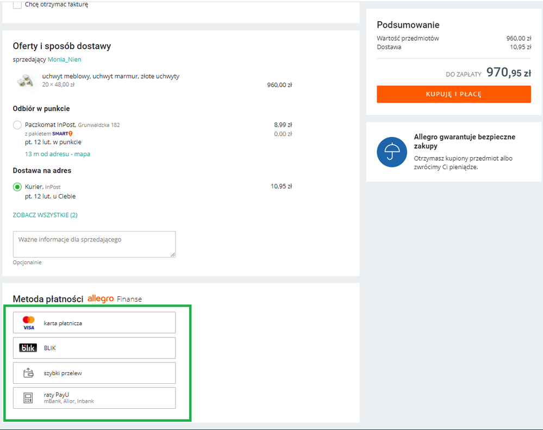This screenshot has width=543, height=430.
Task: Click the KUPUJĘ I PŁACĘ button
Action: tap(454, 94)
